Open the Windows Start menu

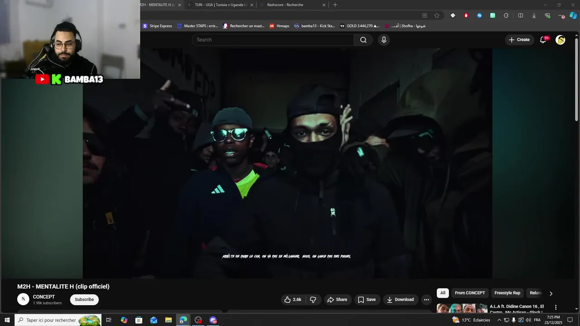[7, 320]
